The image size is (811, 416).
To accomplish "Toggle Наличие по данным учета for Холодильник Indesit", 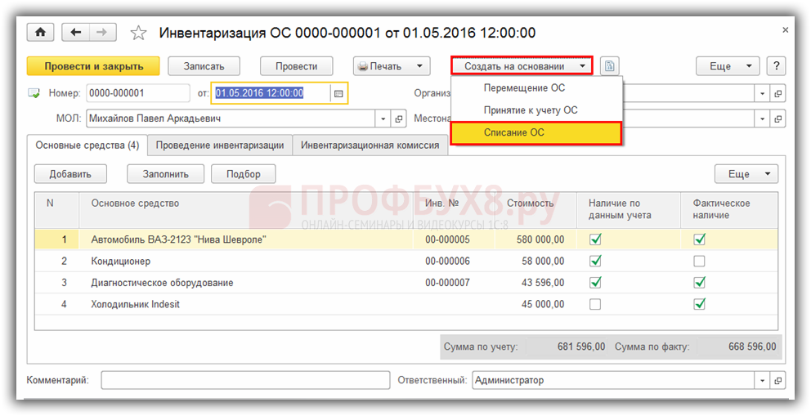I will (595, 304).
